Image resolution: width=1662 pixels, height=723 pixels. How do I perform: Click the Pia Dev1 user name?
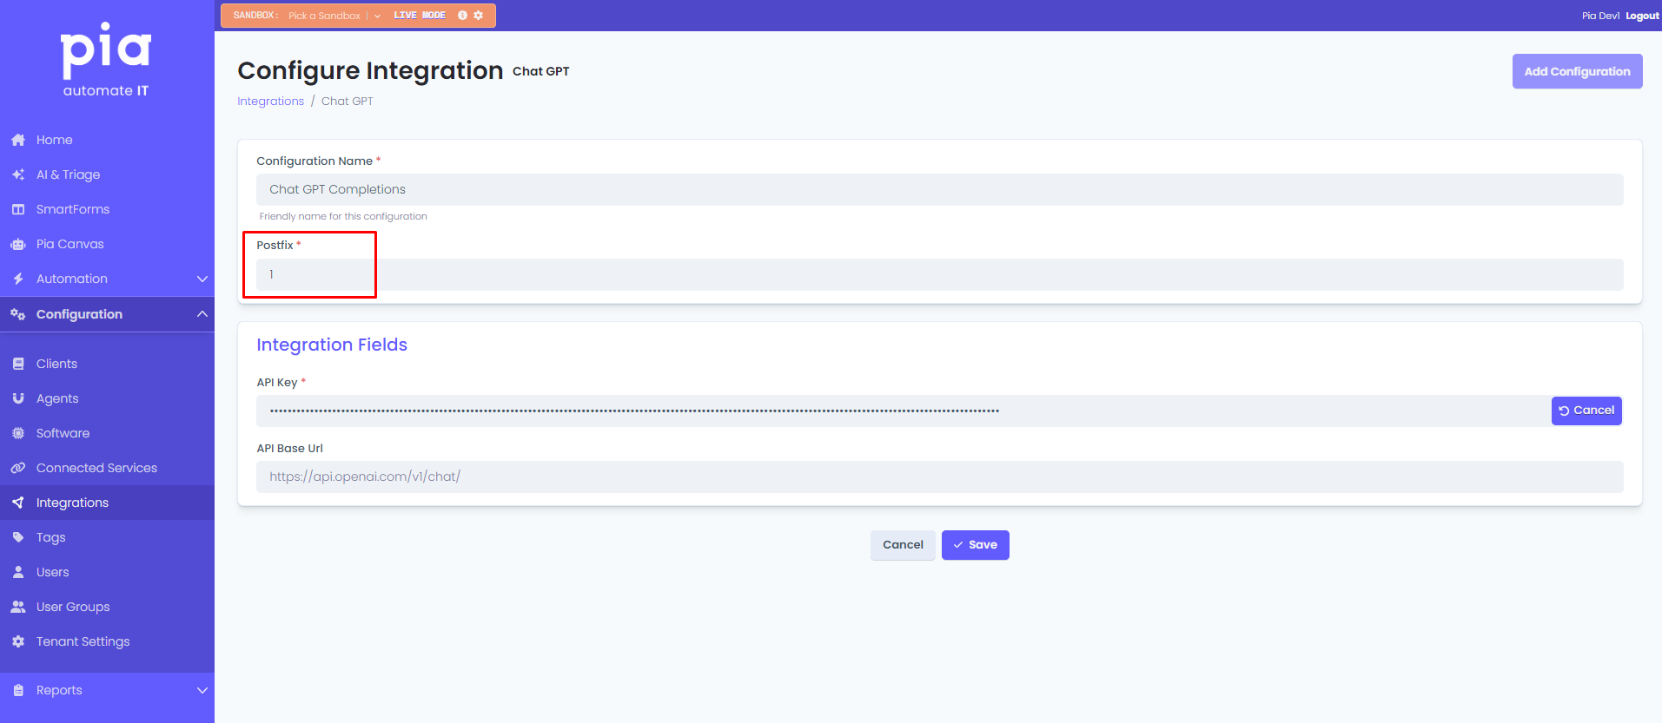pyautogui.click(x=1600, y=16)
